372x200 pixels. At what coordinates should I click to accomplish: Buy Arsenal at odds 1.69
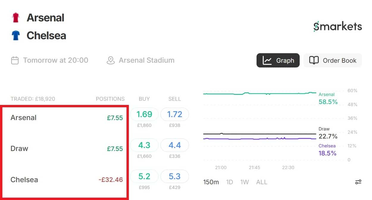point(144,114)
